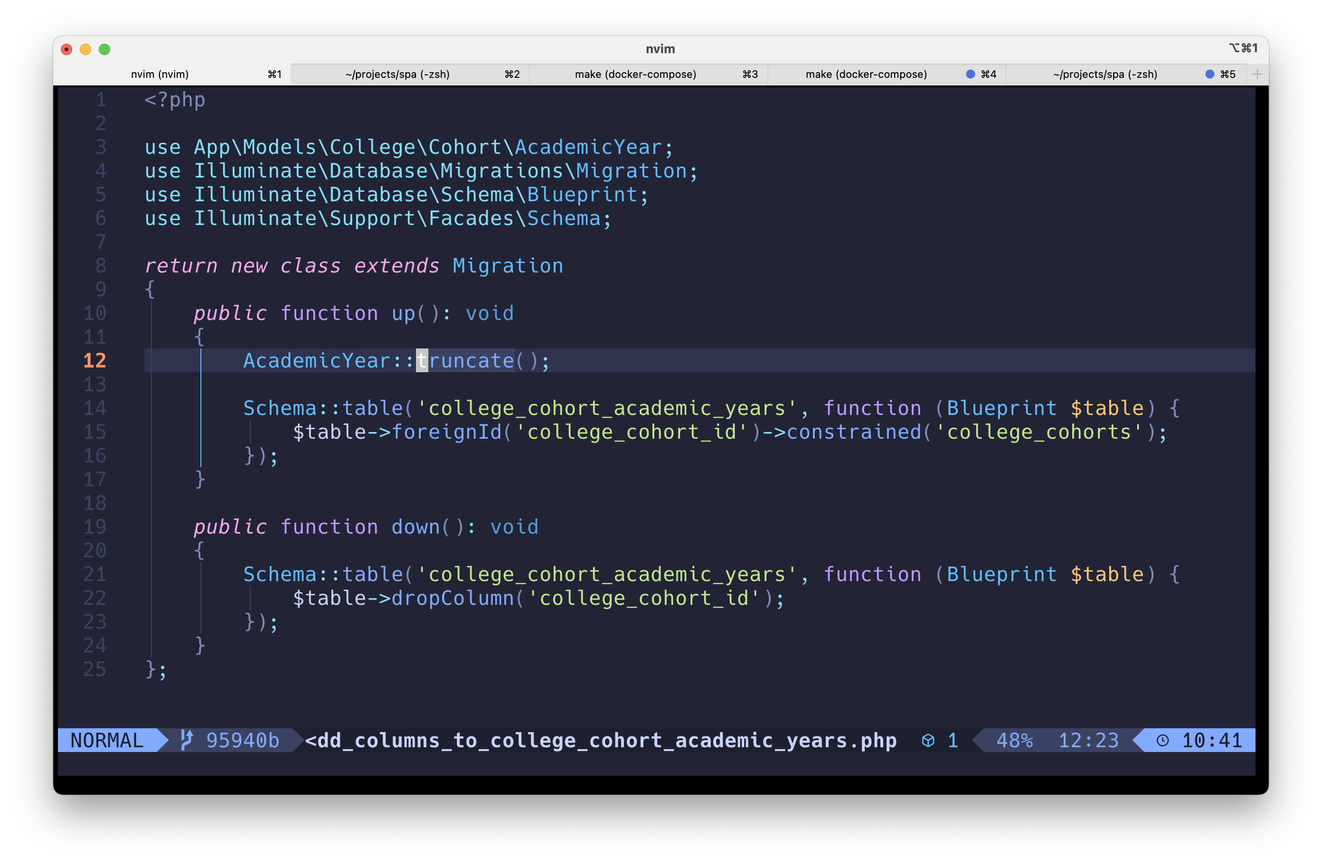Click line number 12 in gutter
Screen dimensions: 1322x865
click(94, 361)
